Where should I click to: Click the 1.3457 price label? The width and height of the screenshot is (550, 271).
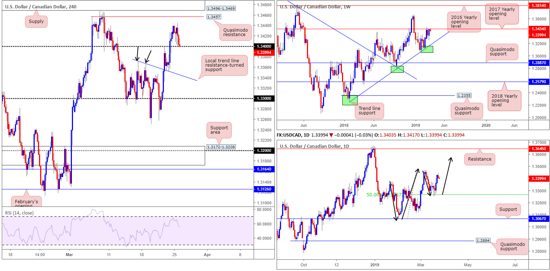[213, 17]
